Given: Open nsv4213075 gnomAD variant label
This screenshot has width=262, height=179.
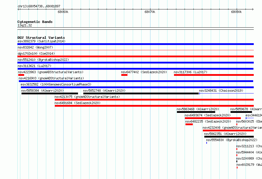Looking at the screenshot, I should click(x=87, y=97).
